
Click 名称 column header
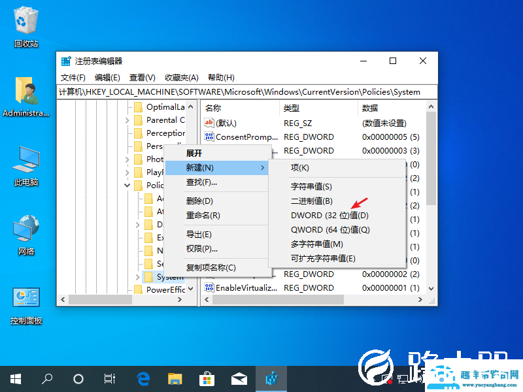click(240, 108)
